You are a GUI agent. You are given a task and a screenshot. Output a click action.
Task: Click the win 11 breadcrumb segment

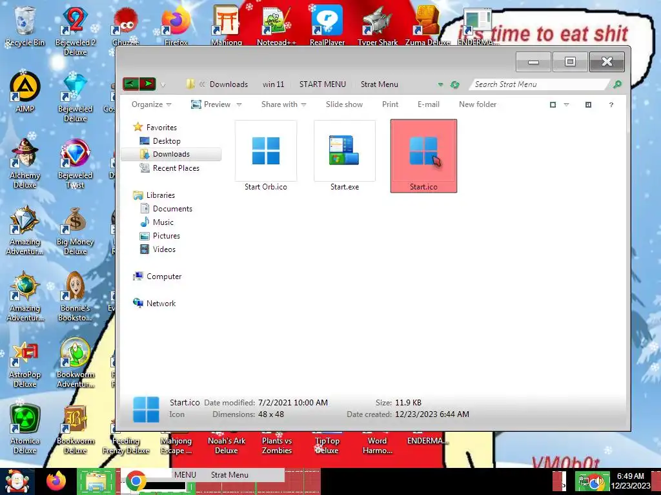click(273, 84)
